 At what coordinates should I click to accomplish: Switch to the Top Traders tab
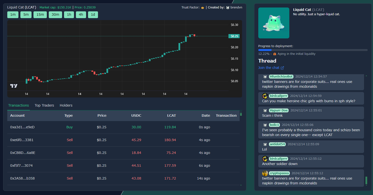click(x=44, y=106)
